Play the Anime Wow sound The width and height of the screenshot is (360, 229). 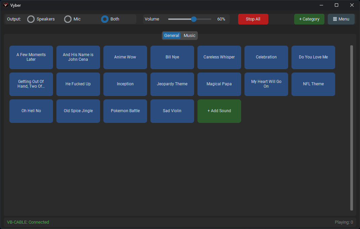pos(125,57)
